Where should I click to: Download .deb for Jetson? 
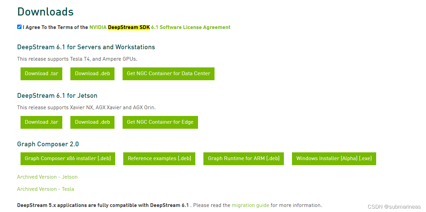click(x=92, y=122)
